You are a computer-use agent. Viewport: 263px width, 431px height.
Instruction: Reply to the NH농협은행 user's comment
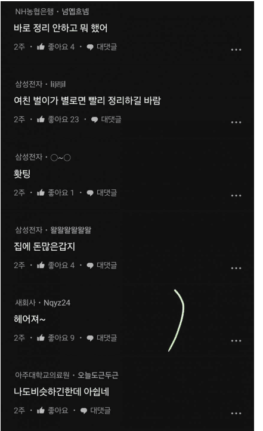pos(101,47)
